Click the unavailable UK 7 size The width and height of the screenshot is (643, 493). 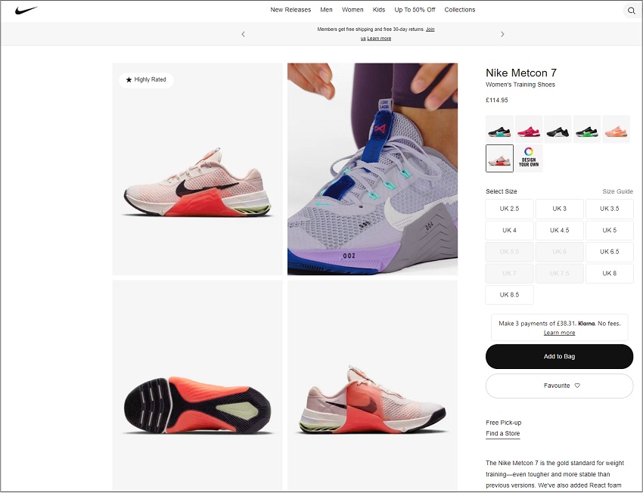pos(509,273)
